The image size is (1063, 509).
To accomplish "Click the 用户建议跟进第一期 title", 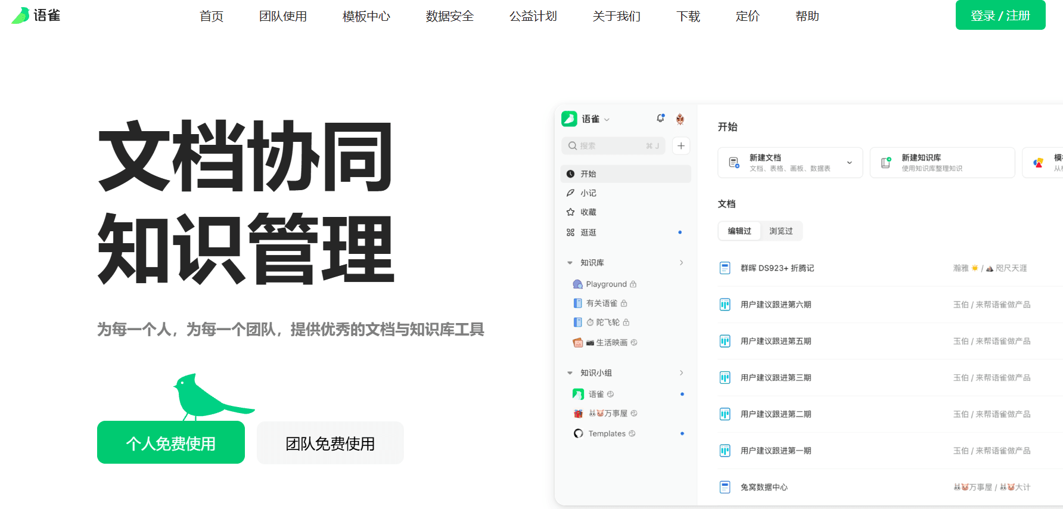I will tap(776, 451).
